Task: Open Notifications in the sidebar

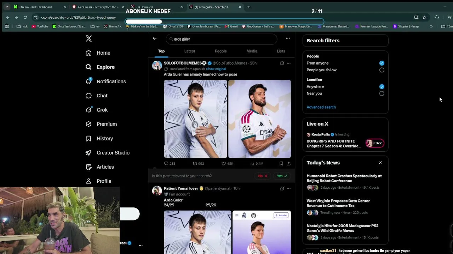Action: coord(106,81)
